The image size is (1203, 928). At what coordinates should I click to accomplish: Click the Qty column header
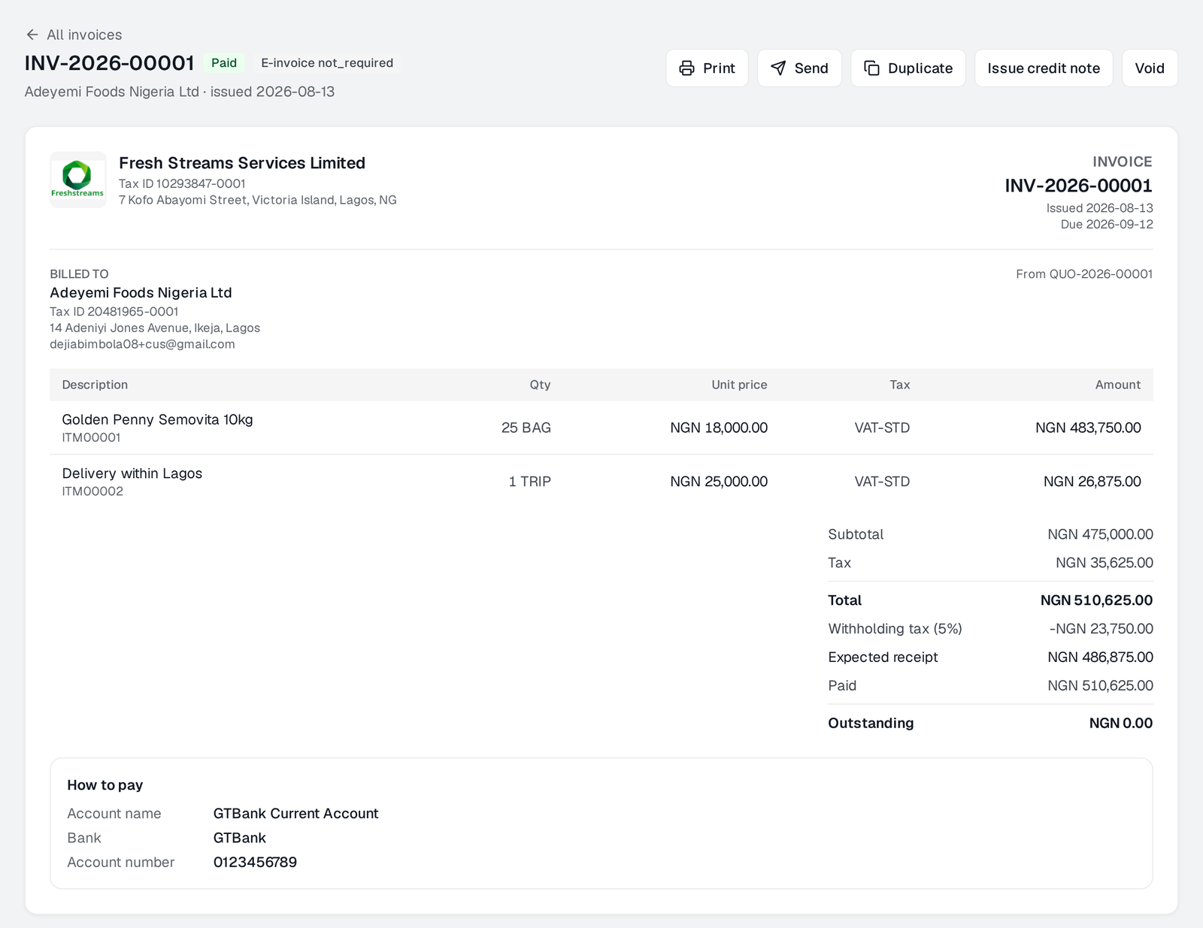click(540, 385)
